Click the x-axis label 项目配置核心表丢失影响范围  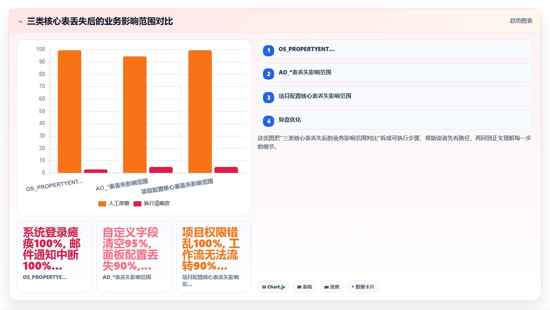[x=177, y=187]
